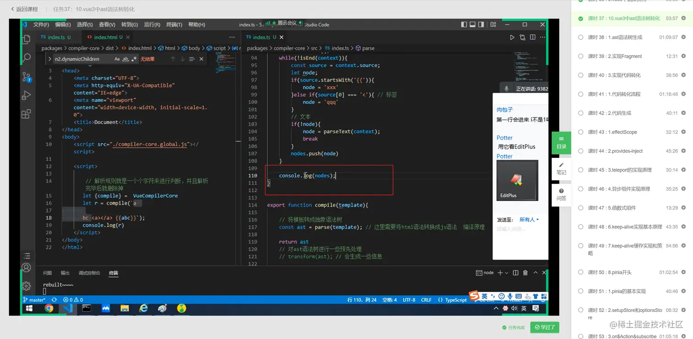Open Source Control with badge 7
Screen dimensions: 693x339
pos(27,77)
